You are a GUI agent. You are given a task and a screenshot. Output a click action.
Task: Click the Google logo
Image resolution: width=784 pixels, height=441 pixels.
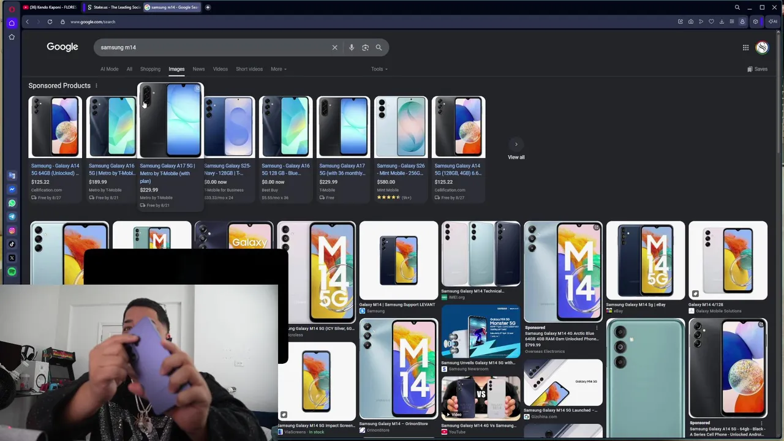pyautogui.click(x=62, y=47)
